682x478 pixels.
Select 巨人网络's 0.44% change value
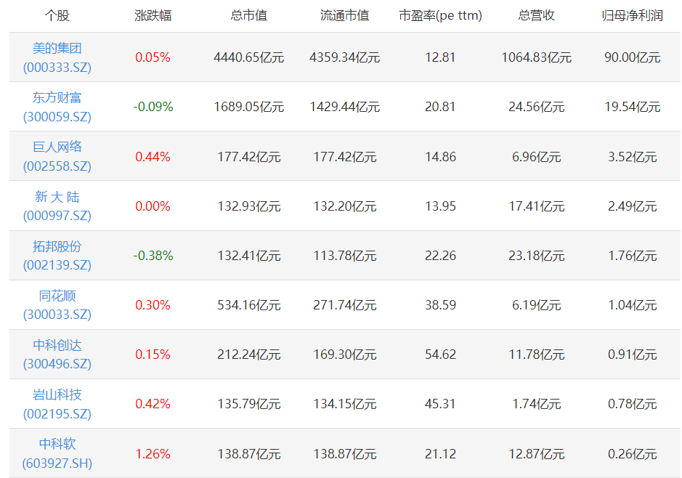point(153,157)
